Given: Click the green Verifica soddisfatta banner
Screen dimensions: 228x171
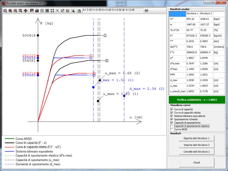Looking at the screenshot, I should click(197, 100).
